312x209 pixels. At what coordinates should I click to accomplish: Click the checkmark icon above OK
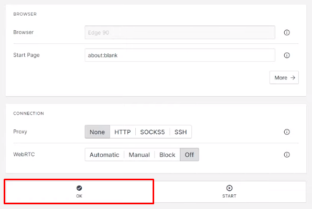[79, 188]
